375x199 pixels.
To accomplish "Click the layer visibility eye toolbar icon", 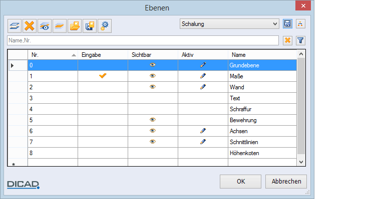I will pos(45,26).
